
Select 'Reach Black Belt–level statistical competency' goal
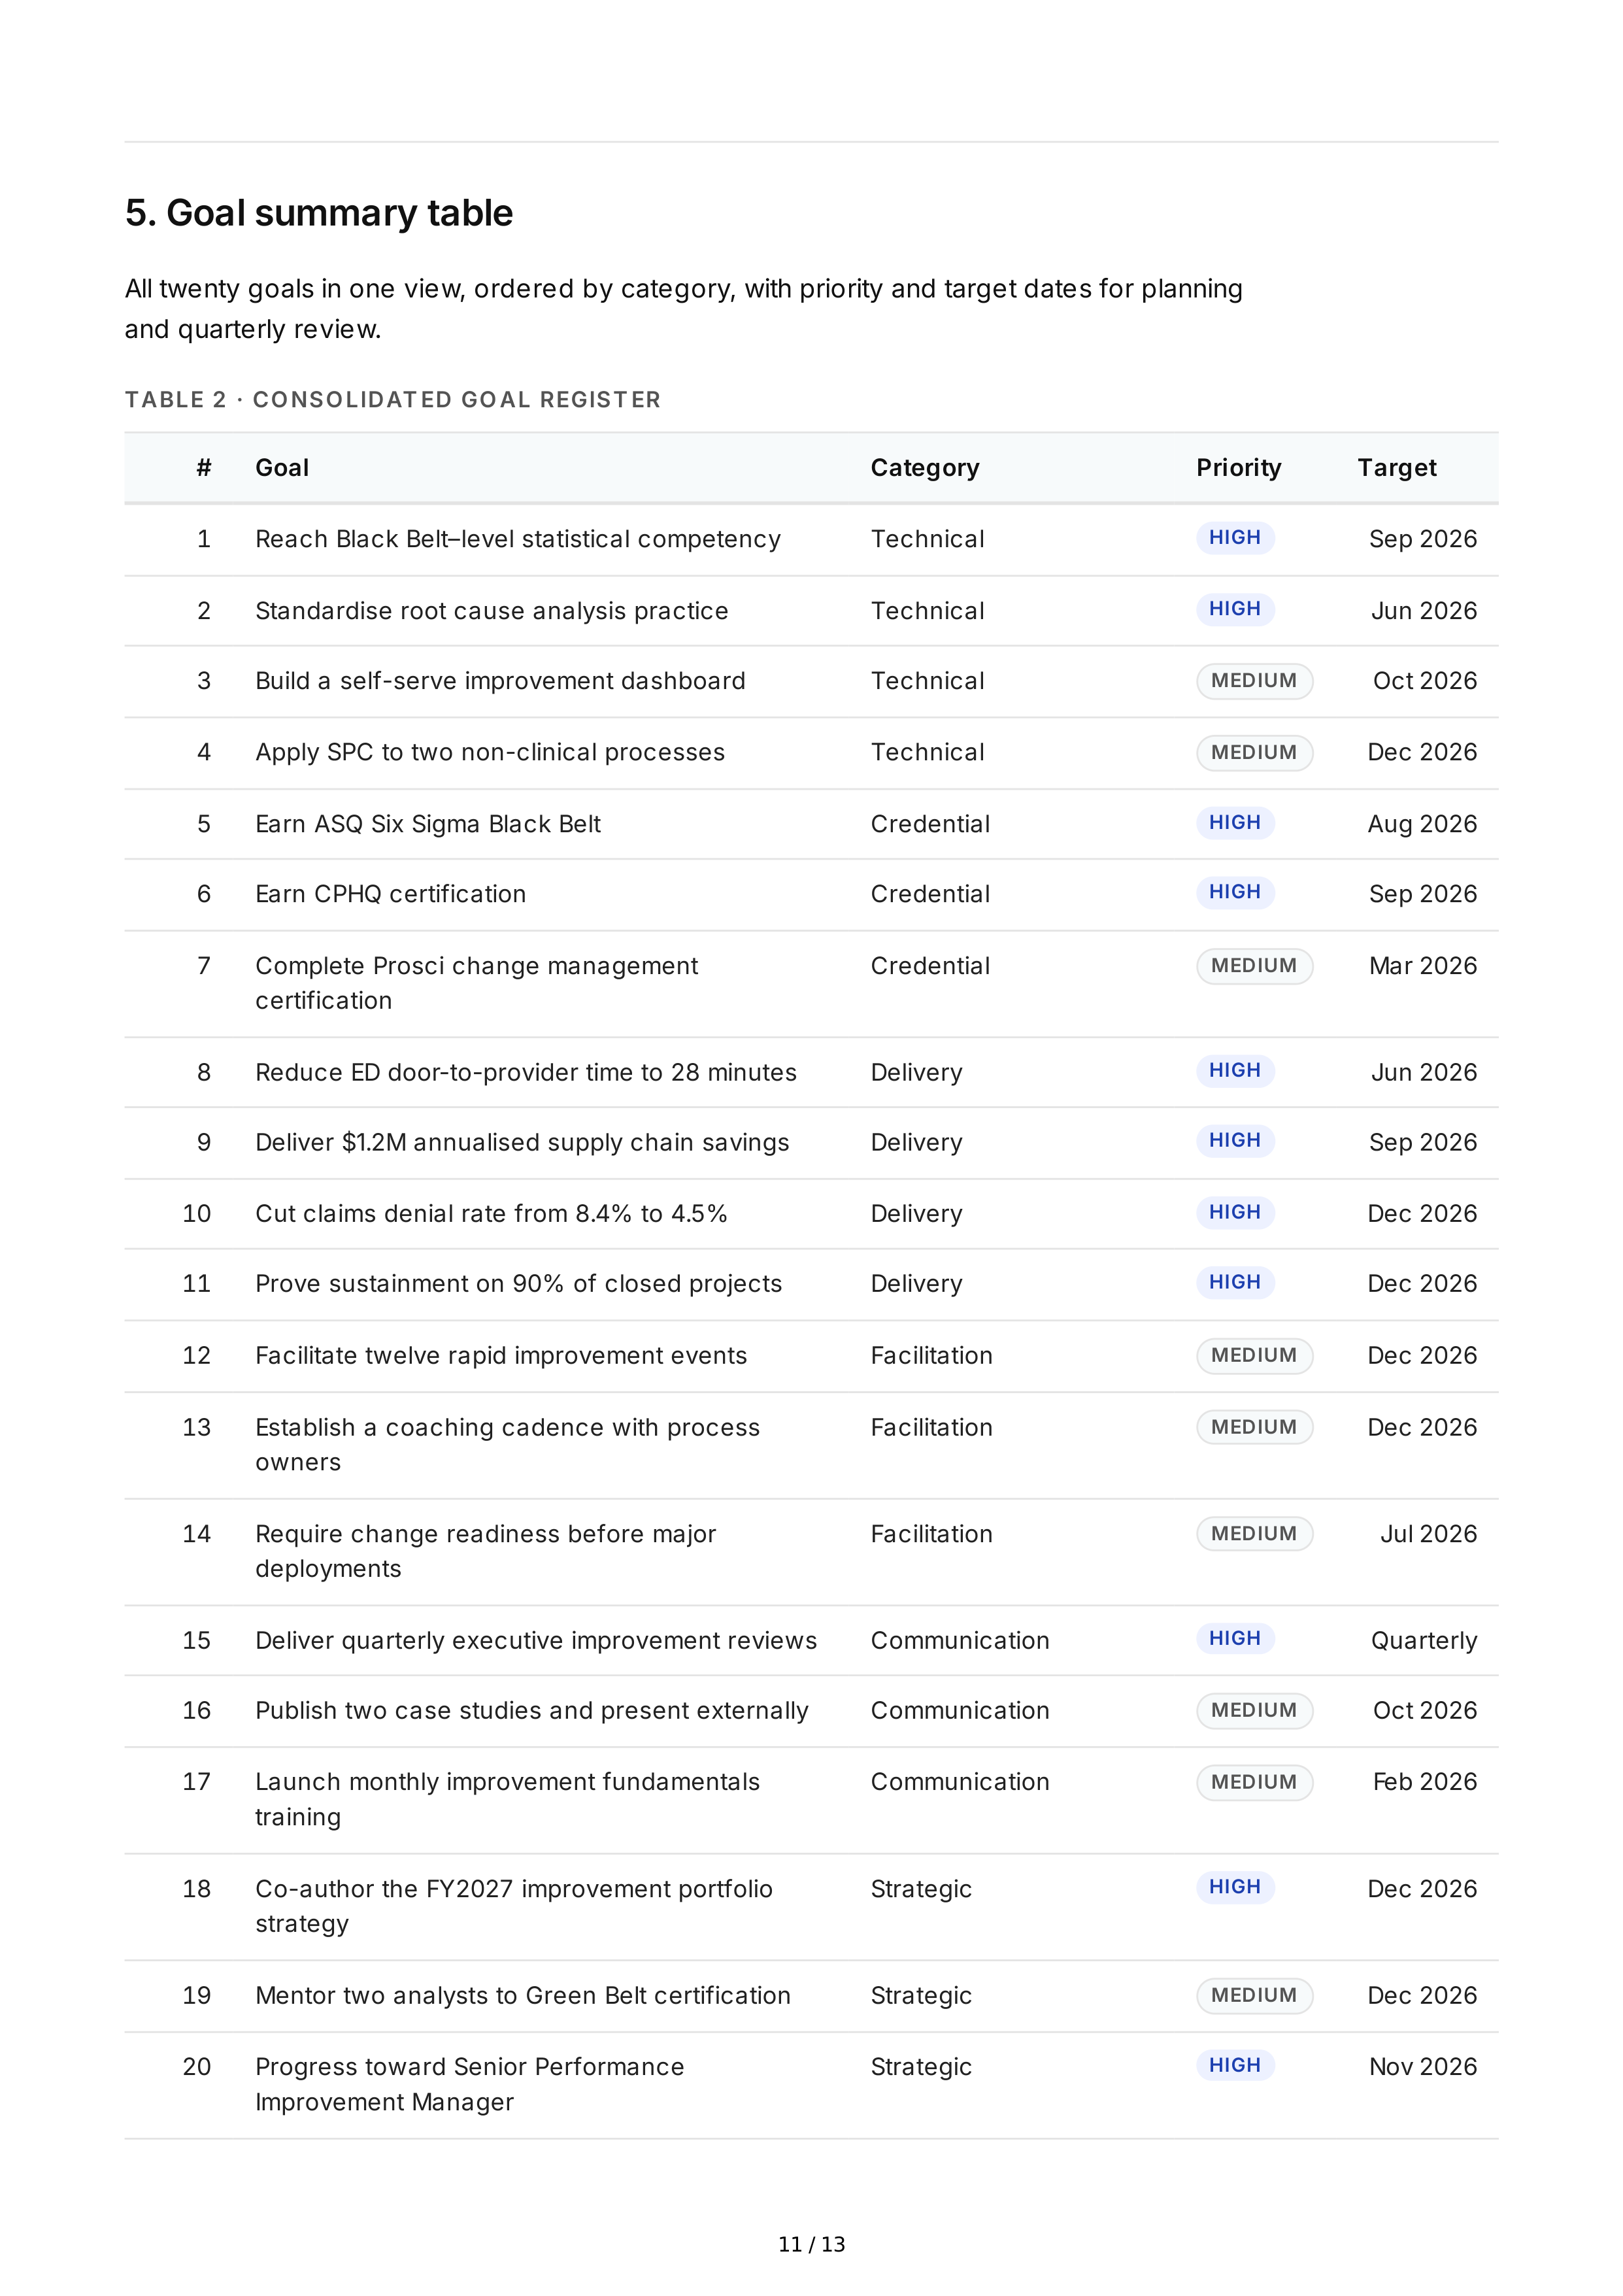518,539
